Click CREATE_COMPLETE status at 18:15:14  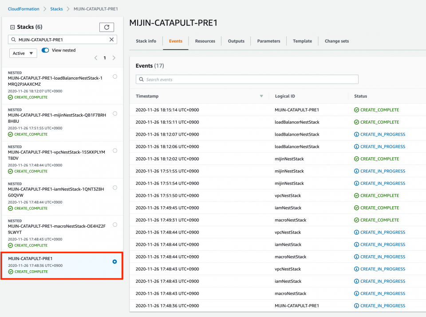pyautogui.click(x=377, y=110)
